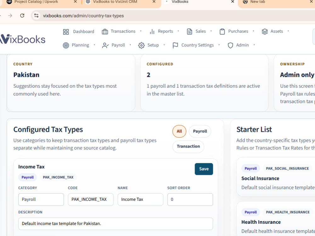Click the PAK_SOCIAL_INSURANCE code tag
This screenshot has width=315, height=236.
pos(287,169)
